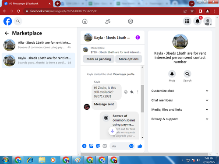Choose emoji smiley in message box
Image resolution: width=219 pixels, height=164 pixels.
pyautogui.click(x=131, y=146)
